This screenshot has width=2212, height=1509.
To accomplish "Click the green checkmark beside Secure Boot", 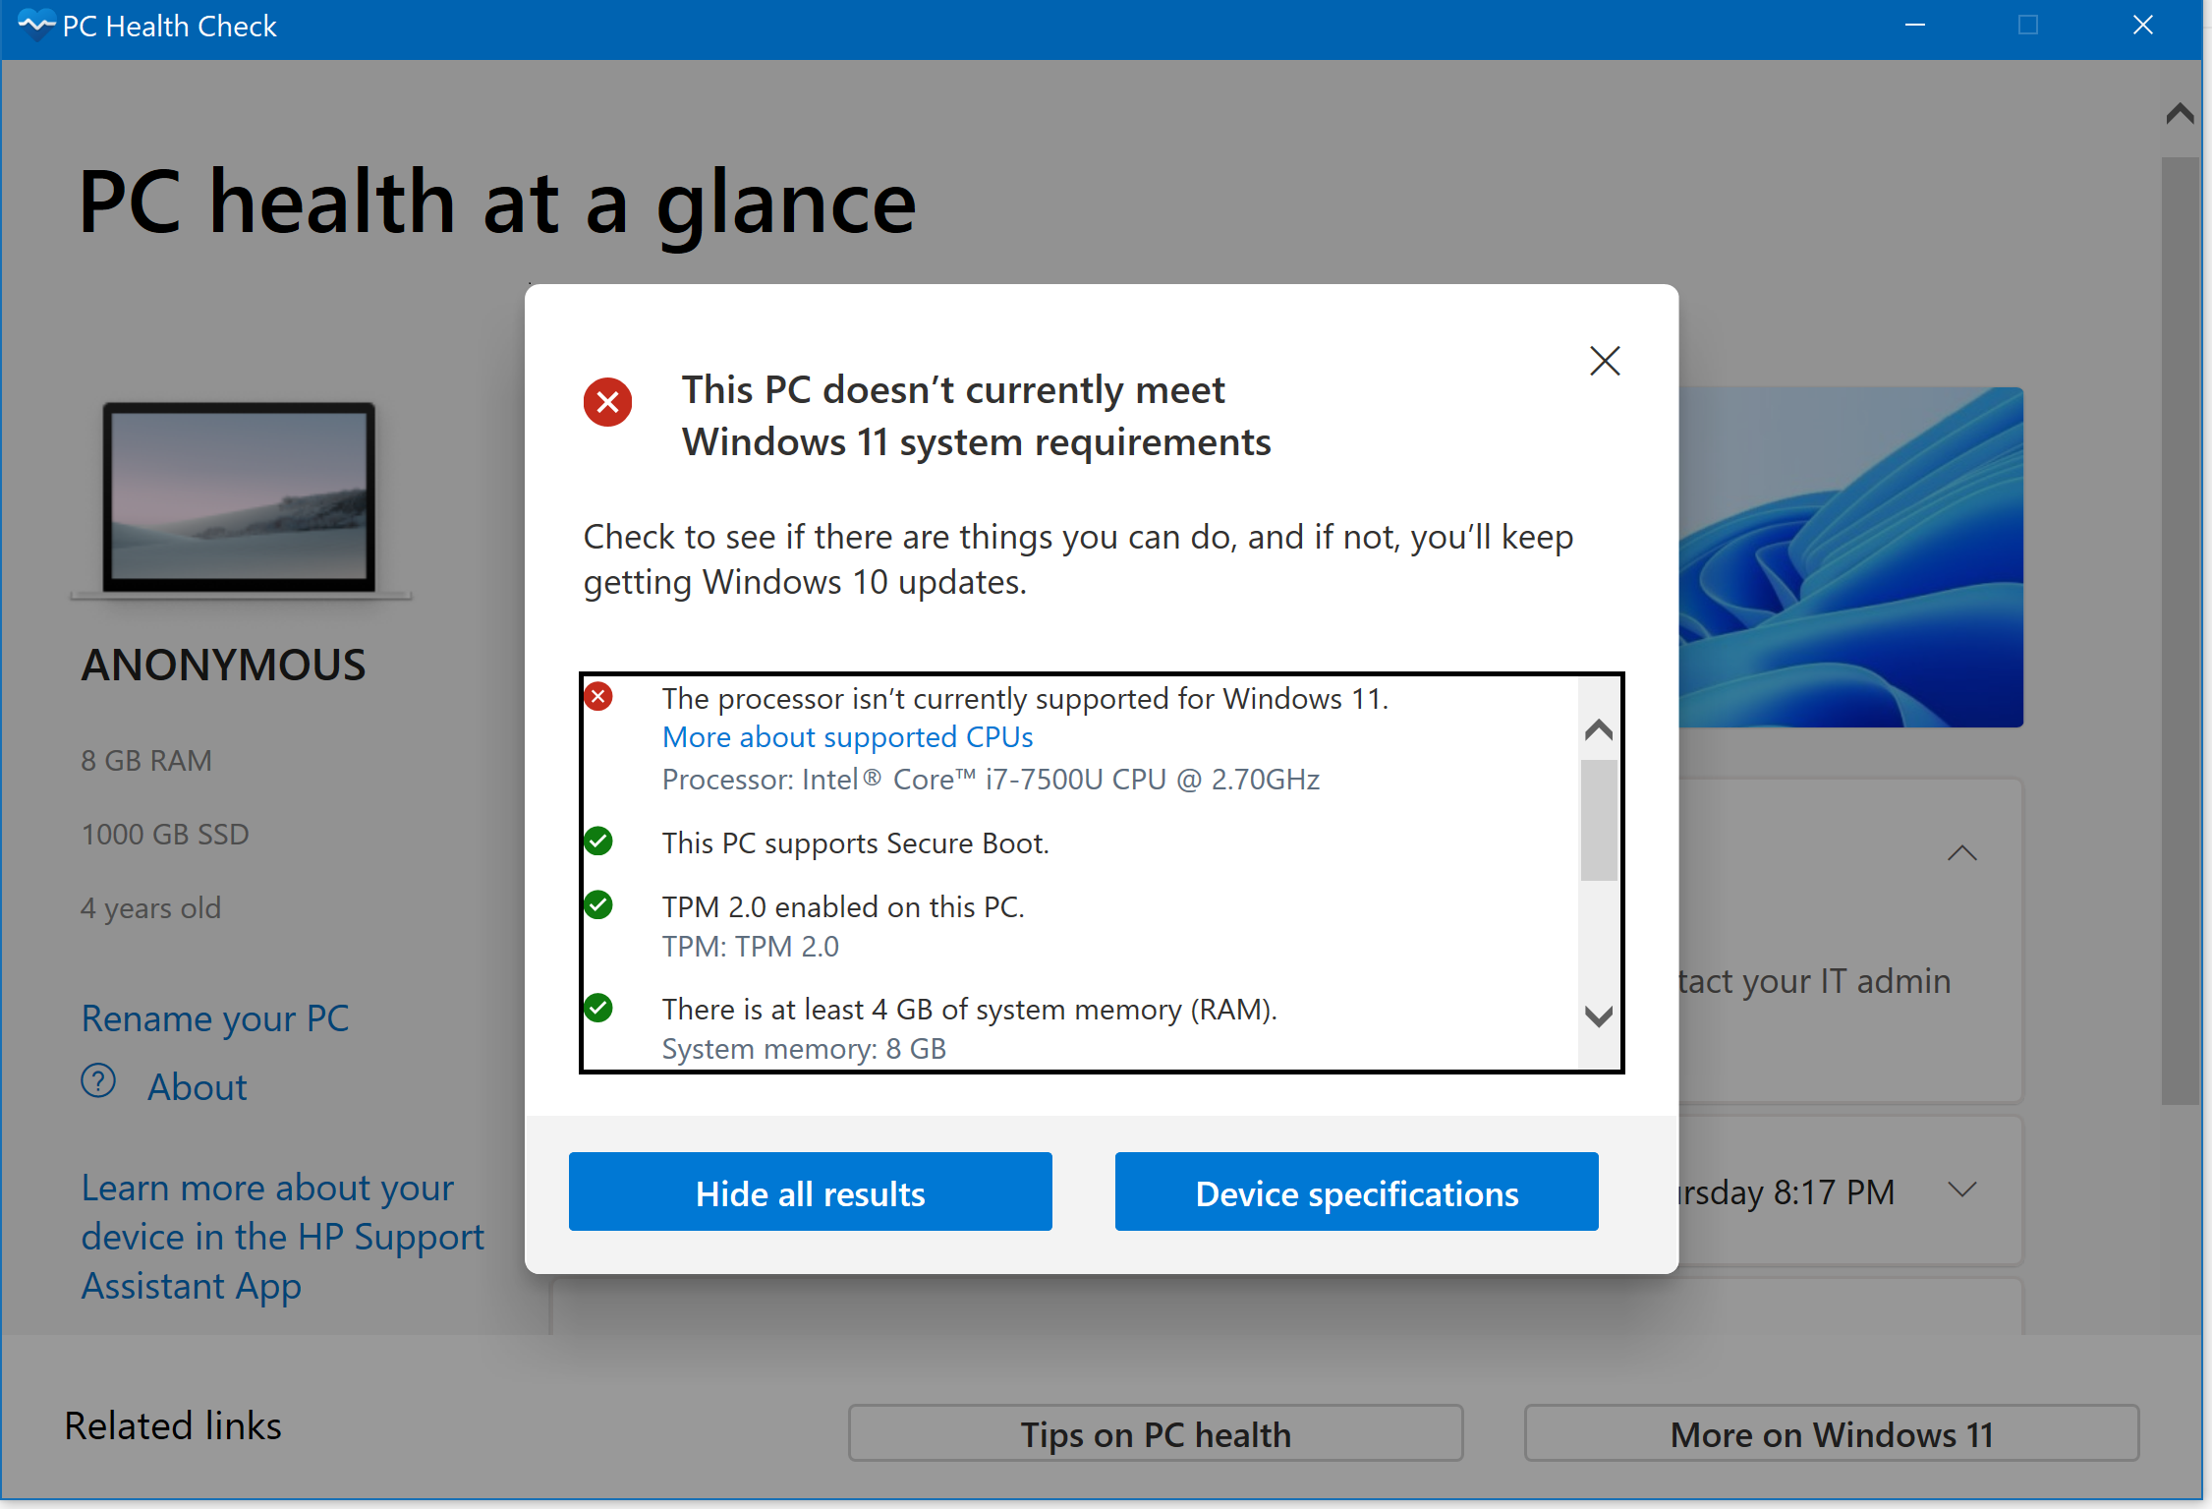I will (x=597, y=842).
